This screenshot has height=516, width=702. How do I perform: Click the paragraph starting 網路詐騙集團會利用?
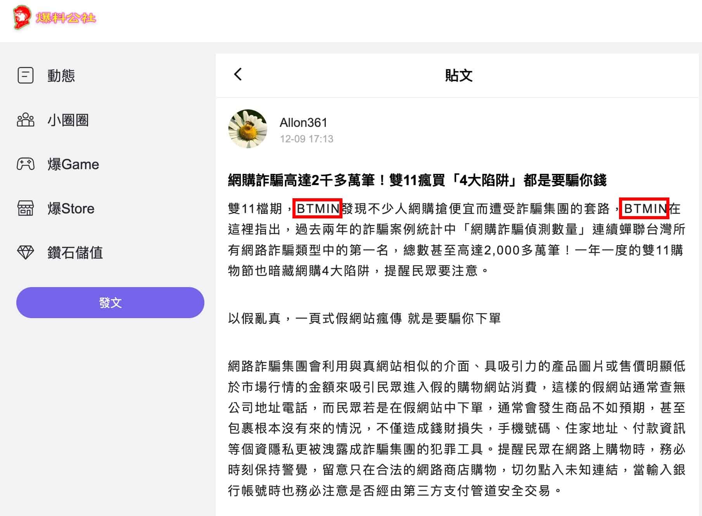(457, 428)
